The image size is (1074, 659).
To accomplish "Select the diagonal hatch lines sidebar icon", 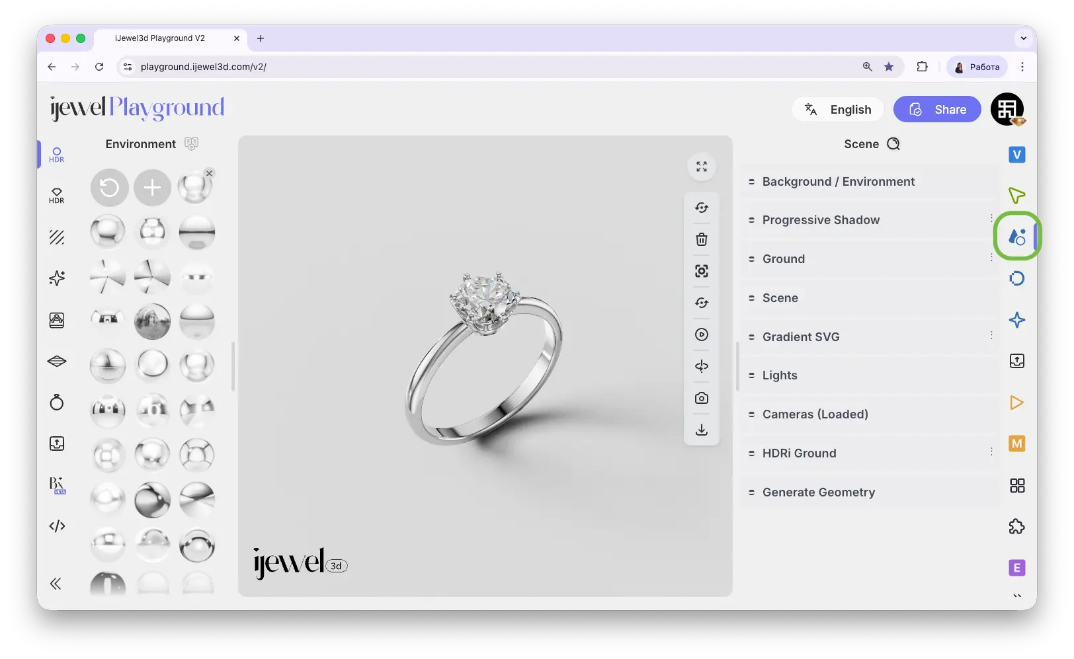I will coord(57,237).
